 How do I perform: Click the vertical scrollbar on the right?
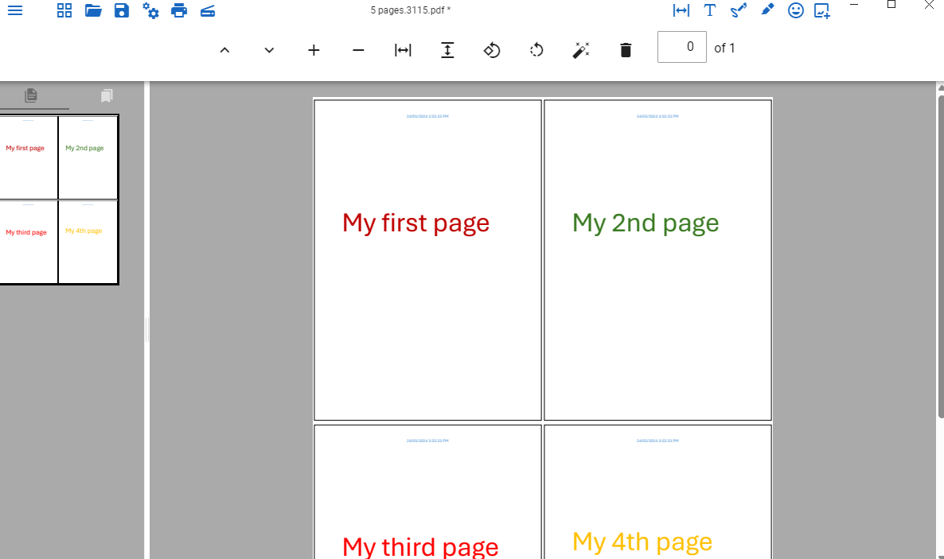click(940, 256)
